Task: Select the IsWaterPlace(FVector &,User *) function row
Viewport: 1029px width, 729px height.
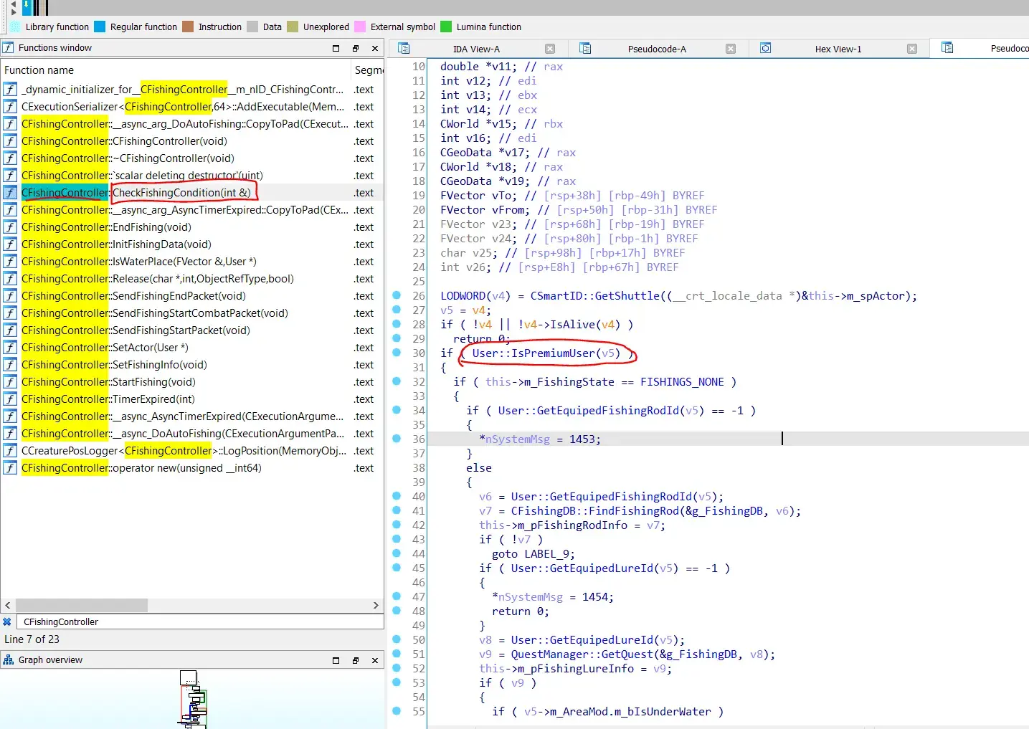Action: click(192, 262)
